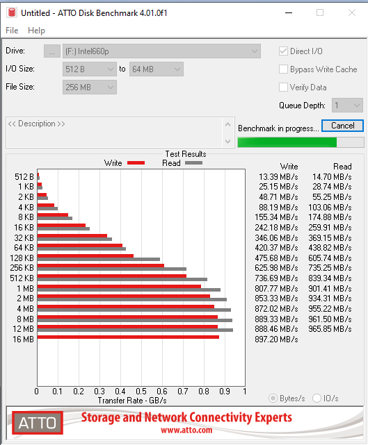Click the 512 B row label
The width and height of the screenshot is (368, 445).
[24, 177]
